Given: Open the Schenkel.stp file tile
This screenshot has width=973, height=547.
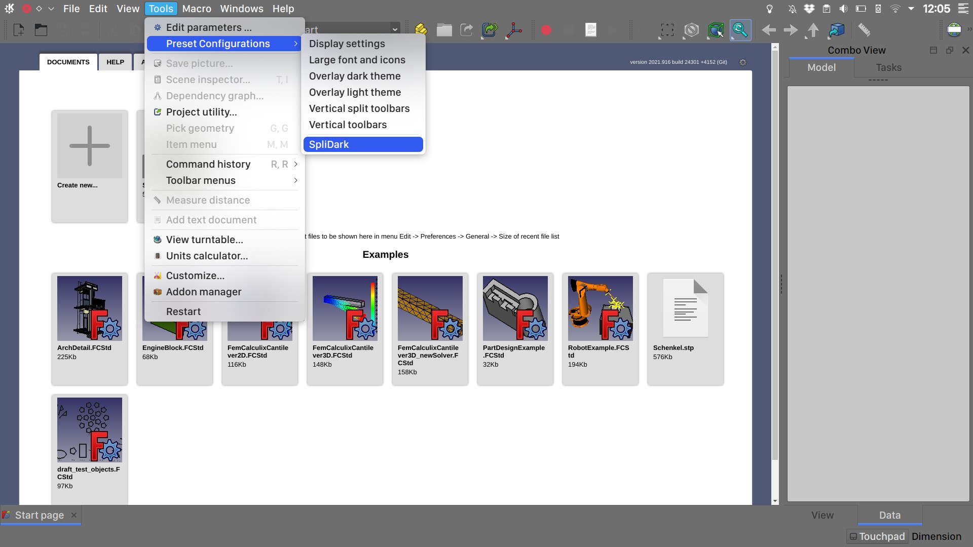Looking at the screenshot, I should 686,329.
